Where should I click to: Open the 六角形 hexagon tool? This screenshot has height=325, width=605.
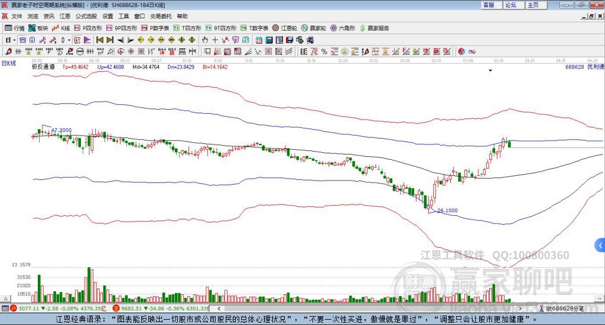pyautogui.click(x=343, y=28)
